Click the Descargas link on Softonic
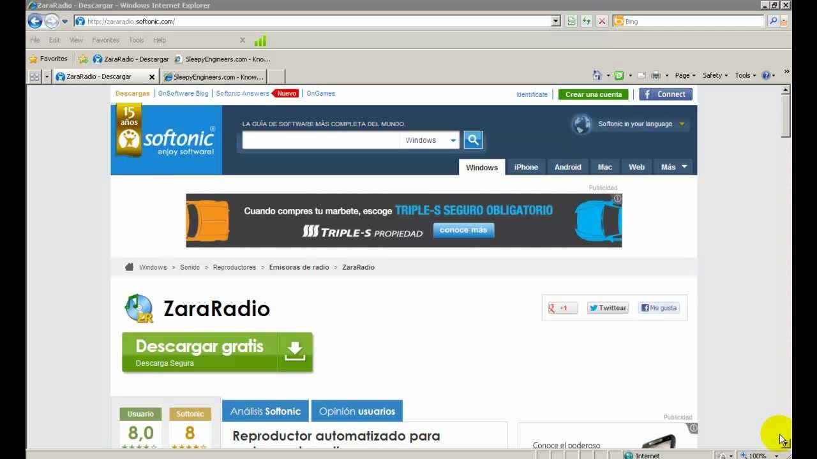This screenshot has height=459, width=817. (133, 93)
